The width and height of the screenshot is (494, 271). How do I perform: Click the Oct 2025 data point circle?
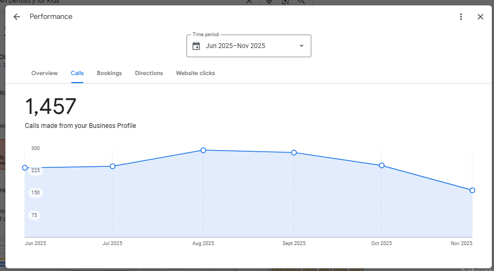tap(382, 165)
